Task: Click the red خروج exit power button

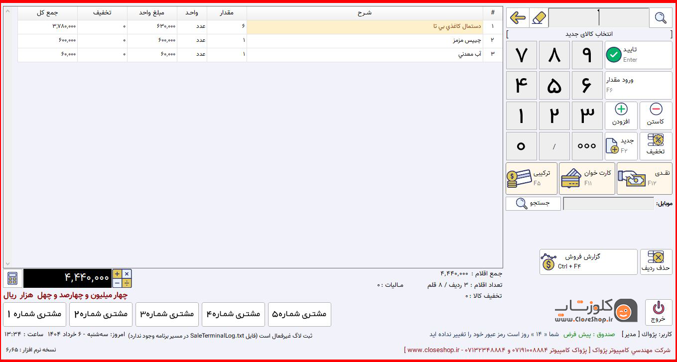Action: [659, 312]
